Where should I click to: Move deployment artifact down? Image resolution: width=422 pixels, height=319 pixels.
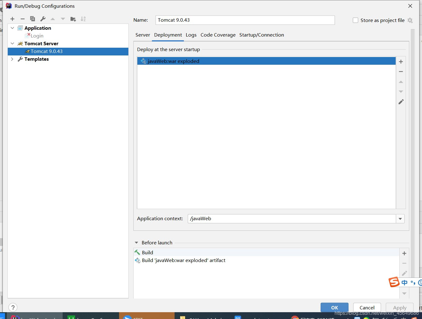(401, 92)
